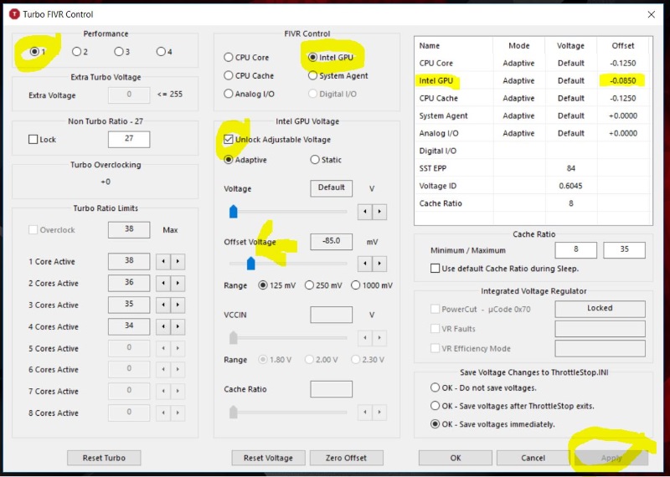Click the Mode column header
This screenshot has height=477, width=670.
[518, 46]
